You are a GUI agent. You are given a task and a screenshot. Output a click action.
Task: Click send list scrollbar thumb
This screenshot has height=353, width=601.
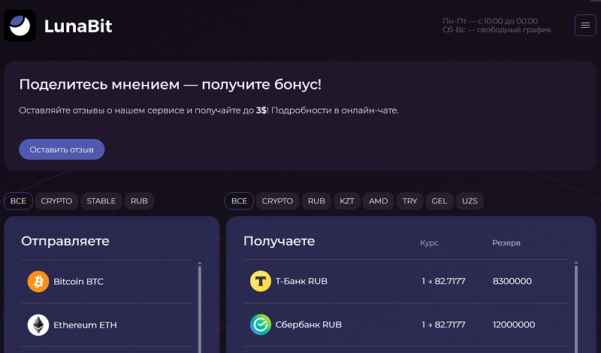coord(200,309)
